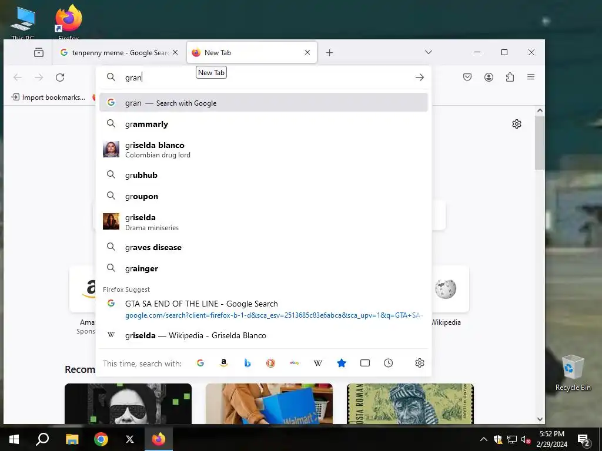Screen dimensions: 602x451
Task: Click the address bar showing 'gran'
Action: [x=263, y=78]
